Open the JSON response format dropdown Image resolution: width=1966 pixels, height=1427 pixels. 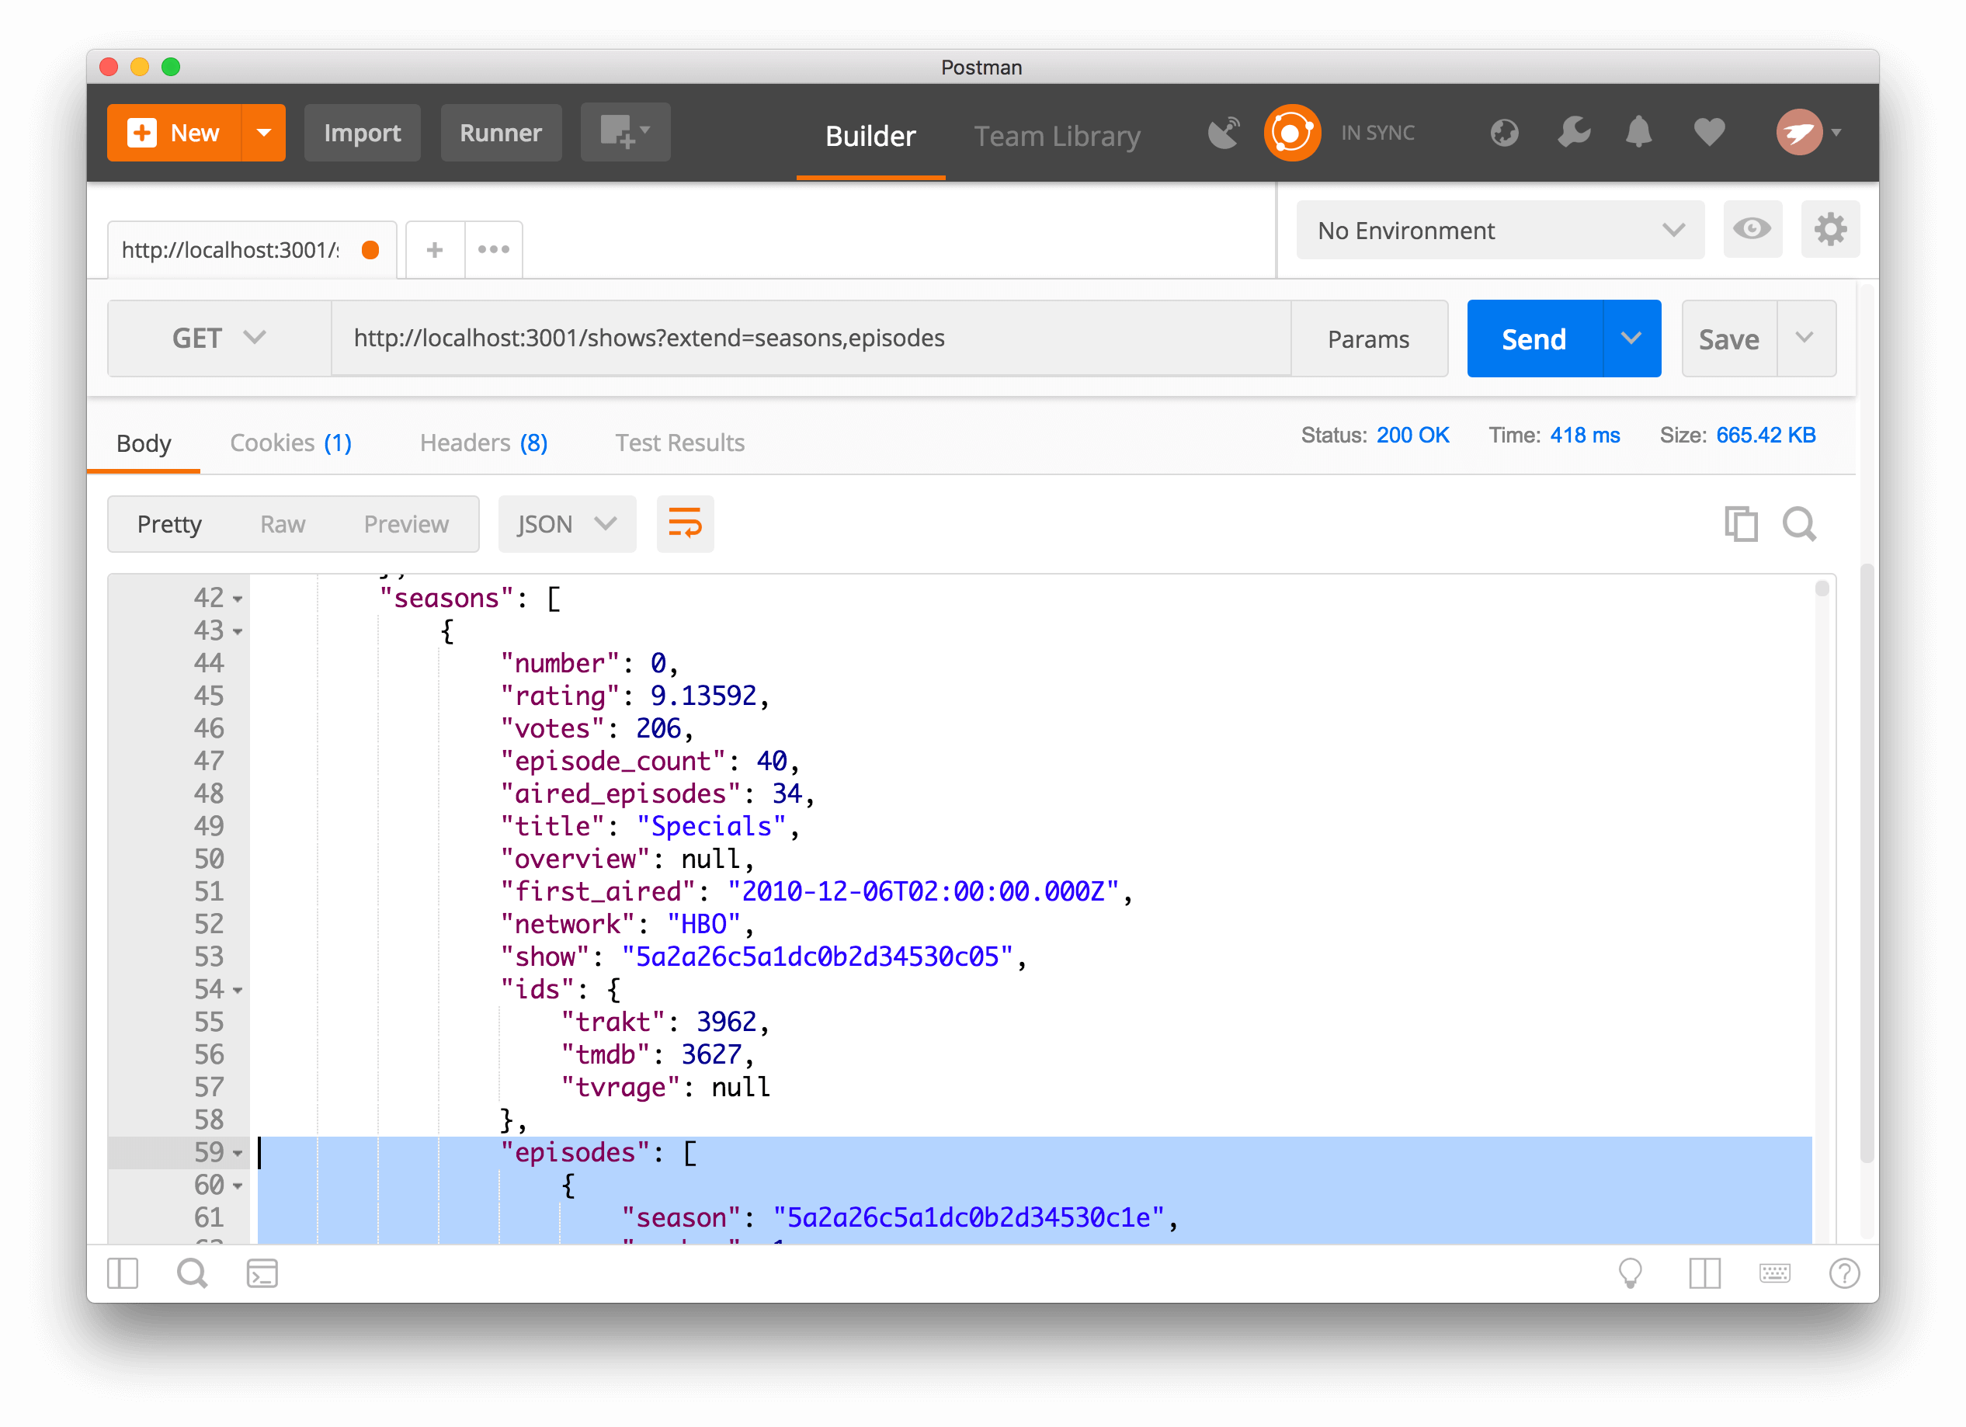coord(567,523)
